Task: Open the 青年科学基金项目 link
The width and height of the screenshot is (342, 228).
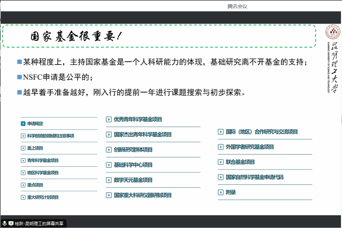Action: [x=43, y=161]
